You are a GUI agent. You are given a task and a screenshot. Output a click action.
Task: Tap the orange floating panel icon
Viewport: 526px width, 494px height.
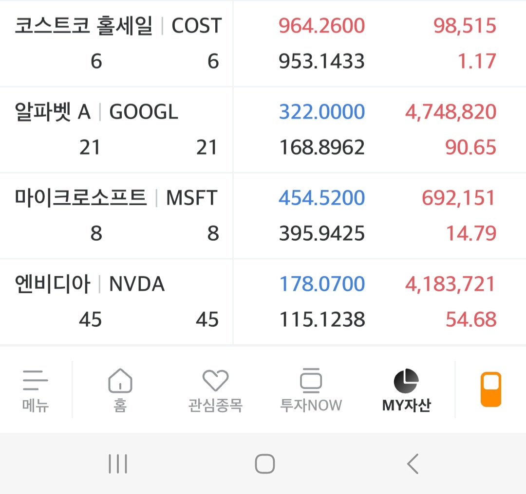[491, 389]
